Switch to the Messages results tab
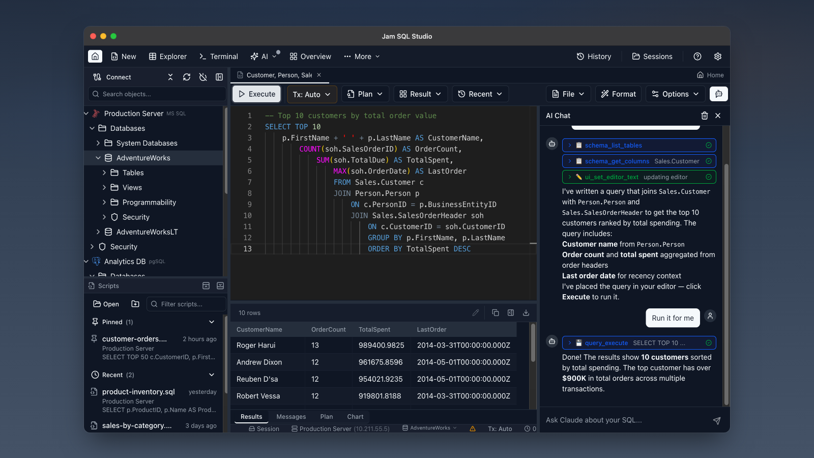The height and width of the screenshot is (458, 814). [x=291, y=417]
